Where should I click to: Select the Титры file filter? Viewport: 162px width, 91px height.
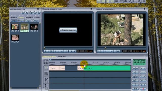click(x=36, y=21)
